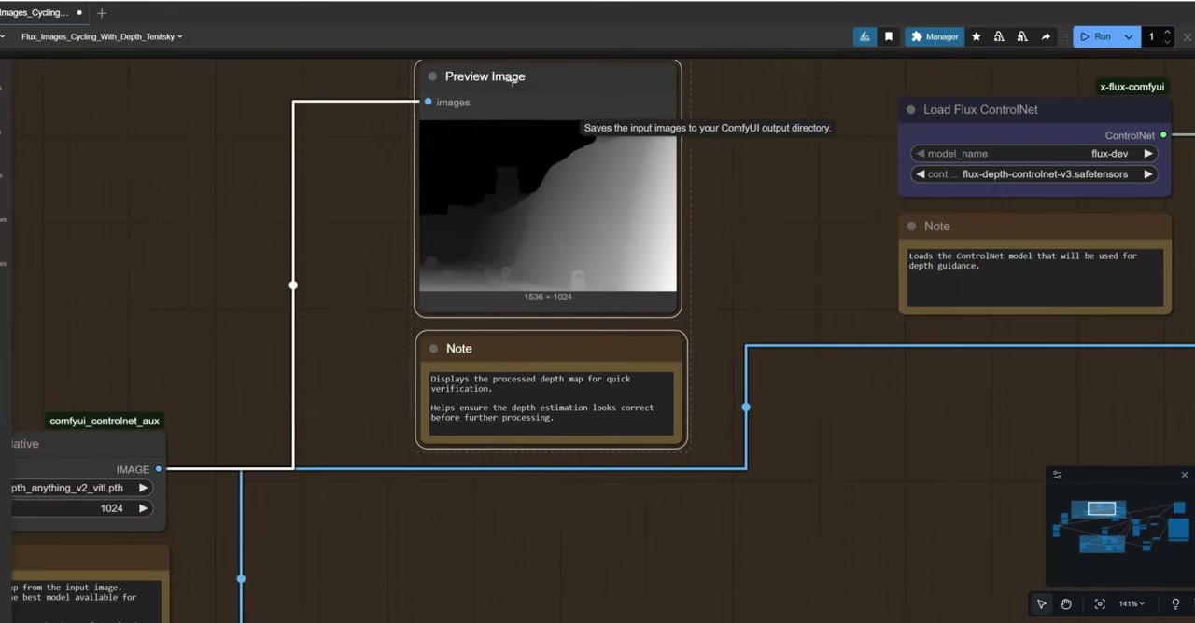Increase the batch count with up arrow
Viewport: 1195px width, 623px height.
tap(1167, 33)
